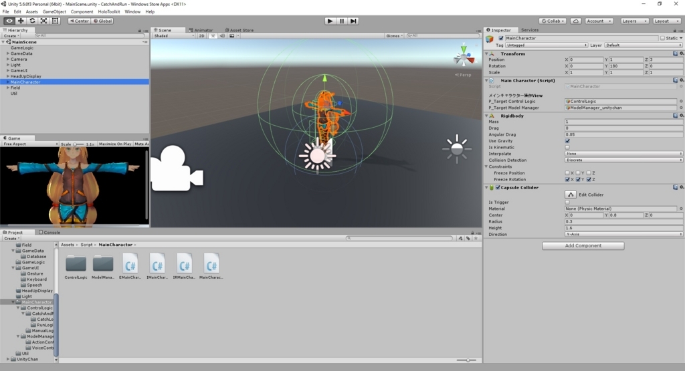The width and height of the screenshot is (685, 371).
Task: Click the Add Component button
Action: coord(583,246)
